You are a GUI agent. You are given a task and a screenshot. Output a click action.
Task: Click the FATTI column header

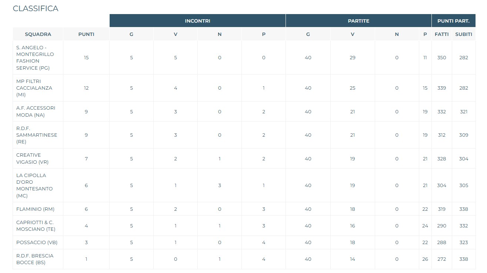pyautogui.click(x=441, y=34)
